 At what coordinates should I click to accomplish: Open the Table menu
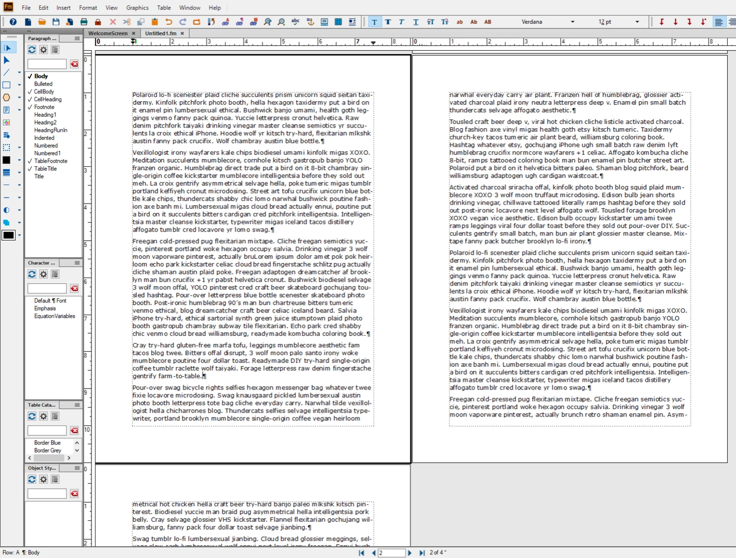click(164, 8)
